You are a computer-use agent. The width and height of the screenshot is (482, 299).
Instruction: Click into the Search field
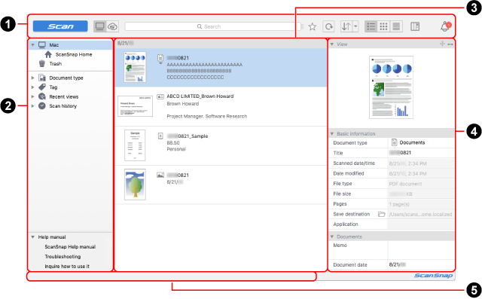(x=212, y=26)
